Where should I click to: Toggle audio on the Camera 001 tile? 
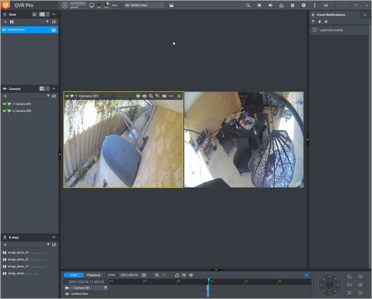pos(145,96)
